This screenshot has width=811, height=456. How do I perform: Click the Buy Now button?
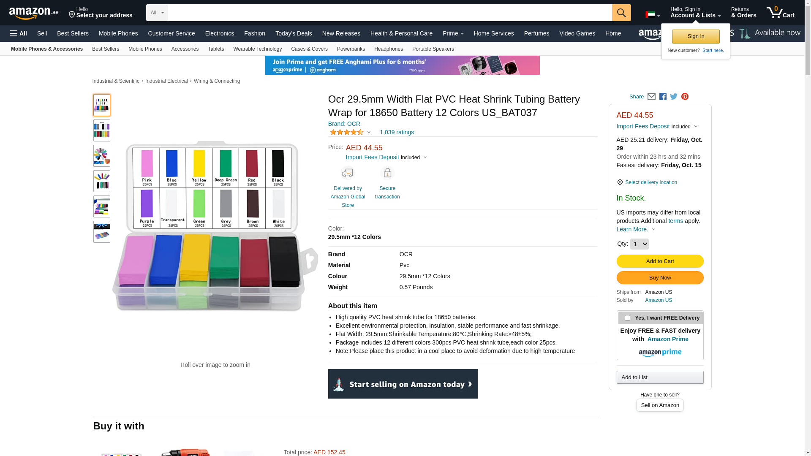pyautogui.click(x=660, y=278)
